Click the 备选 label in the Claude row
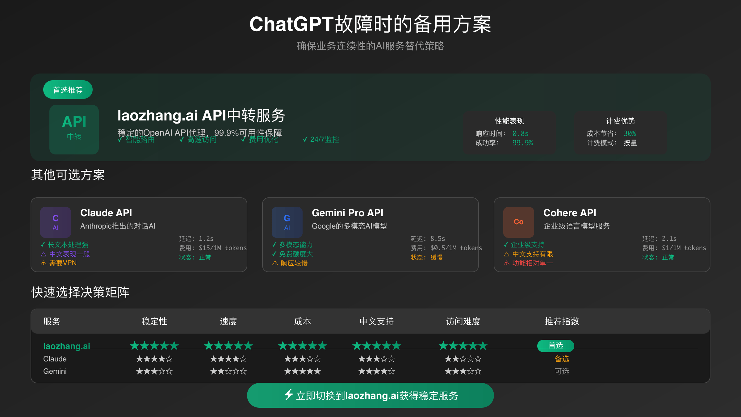 (562, 359)
